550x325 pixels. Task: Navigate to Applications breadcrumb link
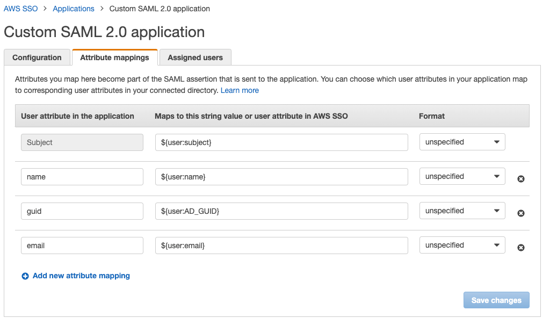[74, 9]
